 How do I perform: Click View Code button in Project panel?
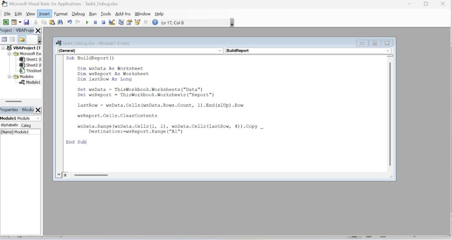tap(4, 39)
